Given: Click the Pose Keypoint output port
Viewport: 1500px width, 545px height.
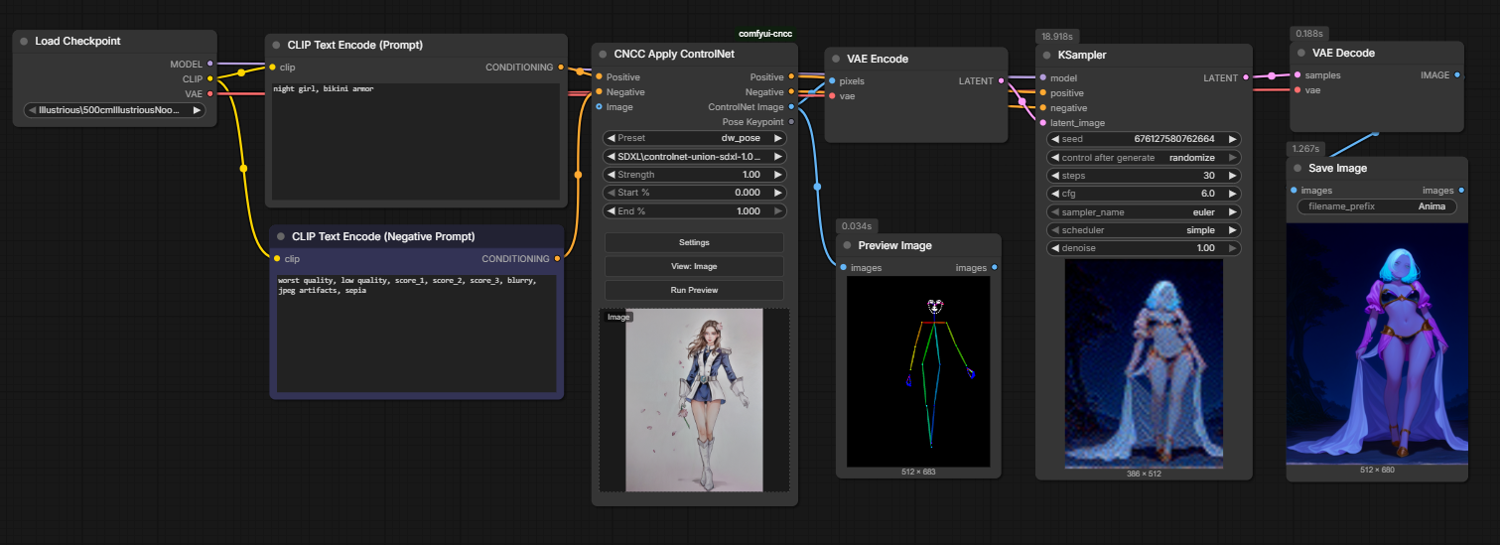Looking at the screenshot, I should coord(791,122).
